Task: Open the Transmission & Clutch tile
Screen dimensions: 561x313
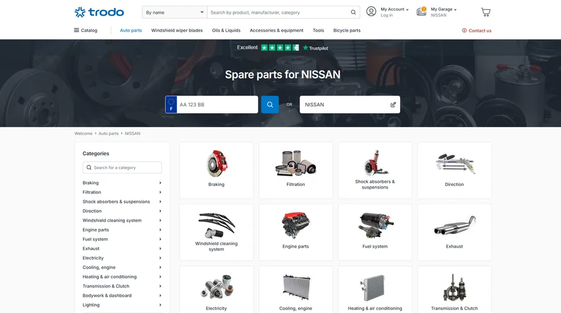Action: (454, 290)
